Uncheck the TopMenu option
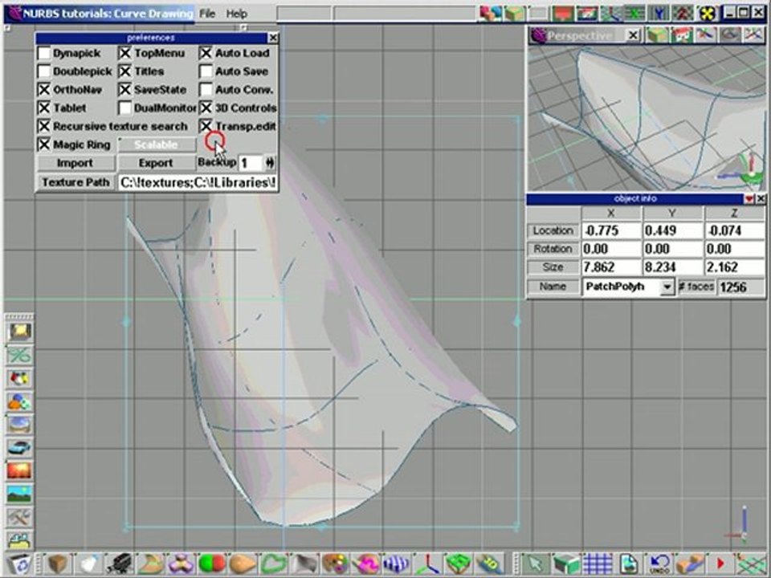The width and height of the screenshot is (771, 578). (x=125, y=53)
